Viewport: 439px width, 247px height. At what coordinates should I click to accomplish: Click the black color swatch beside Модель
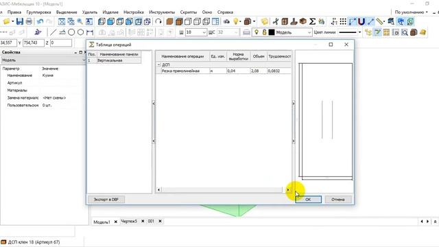[x=272, y=32]
